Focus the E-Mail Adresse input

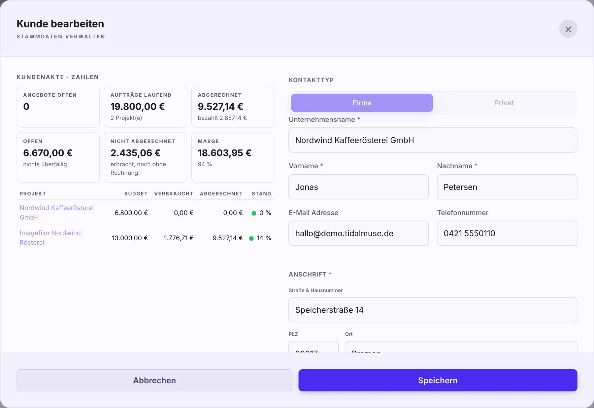click(358, 233)
